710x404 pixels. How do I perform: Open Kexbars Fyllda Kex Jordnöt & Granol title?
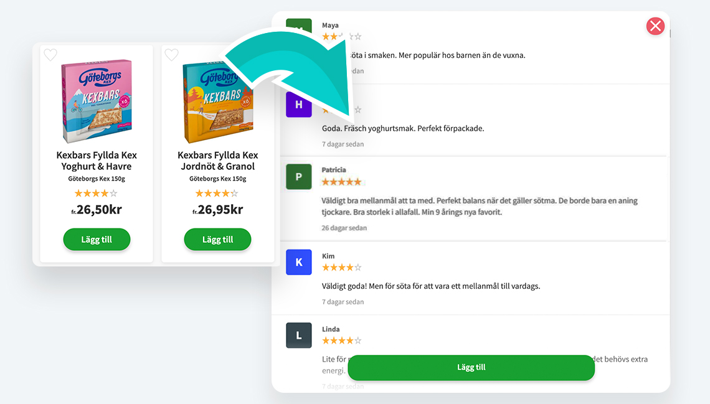218,161
